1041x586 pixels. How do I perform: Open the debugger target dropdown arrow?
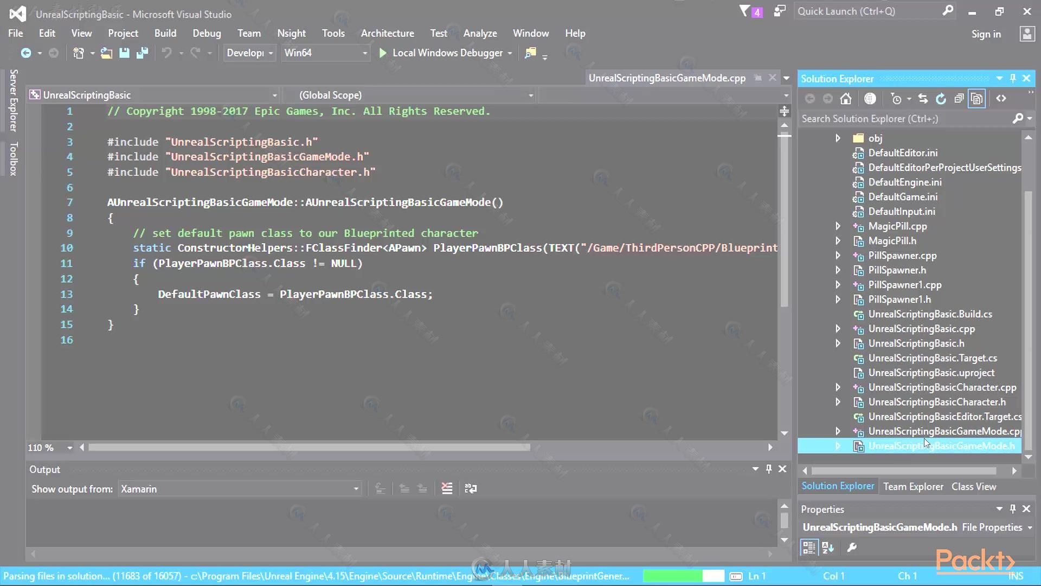(510, 53)
